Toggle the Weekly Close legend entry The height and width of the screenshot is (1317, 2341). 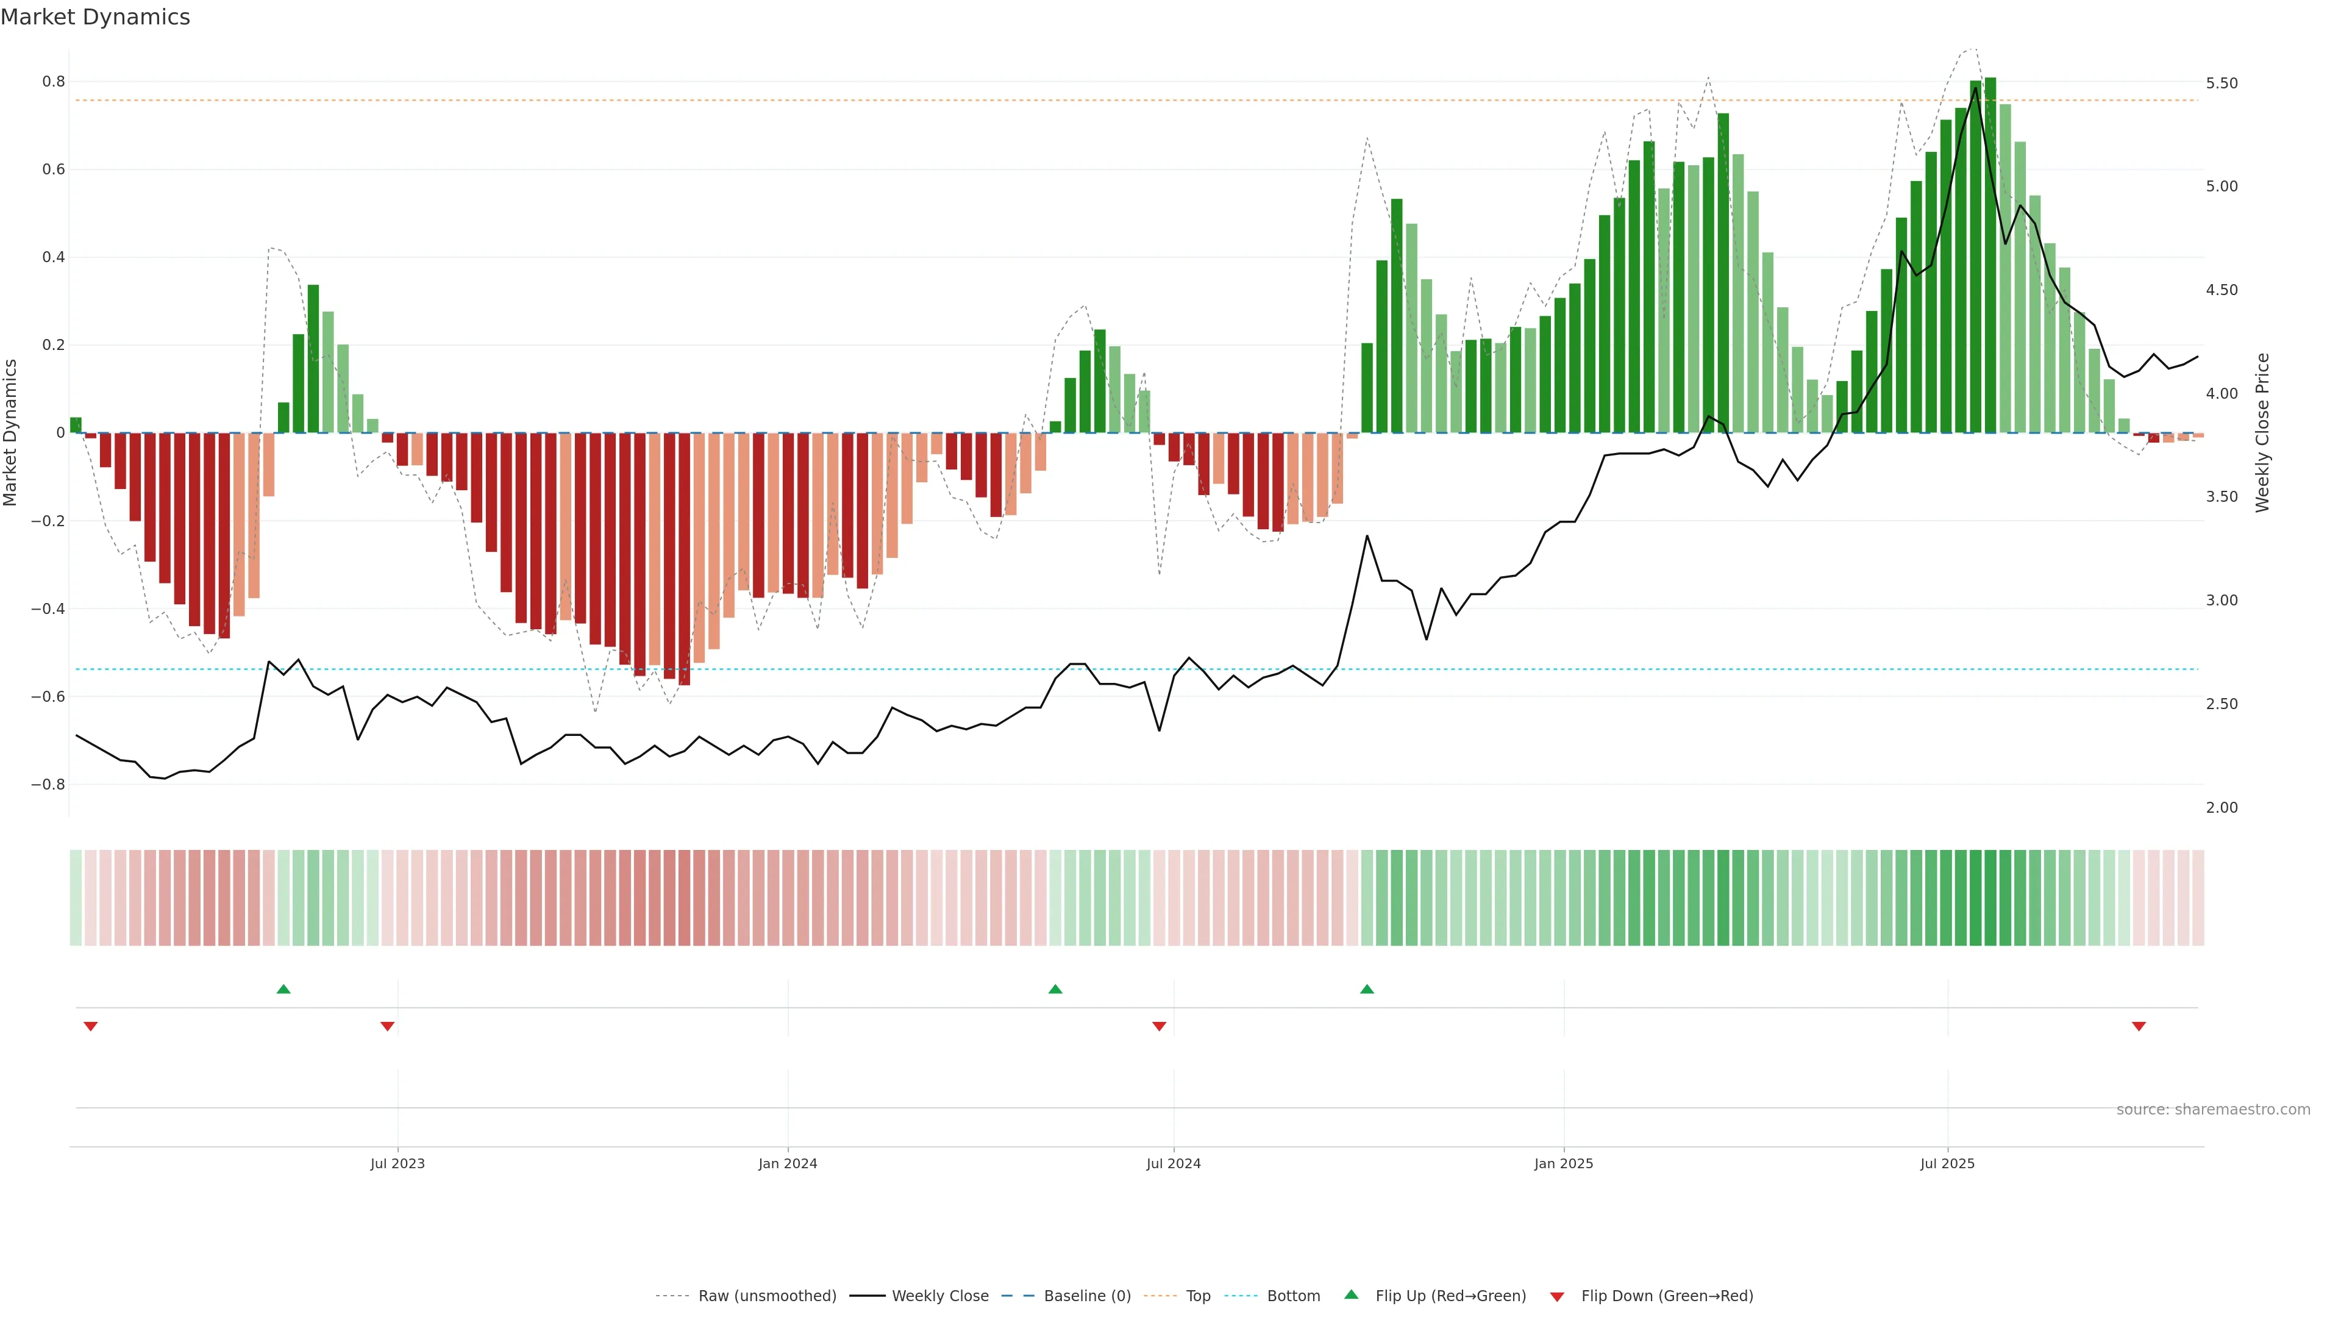click(939, 1296)
